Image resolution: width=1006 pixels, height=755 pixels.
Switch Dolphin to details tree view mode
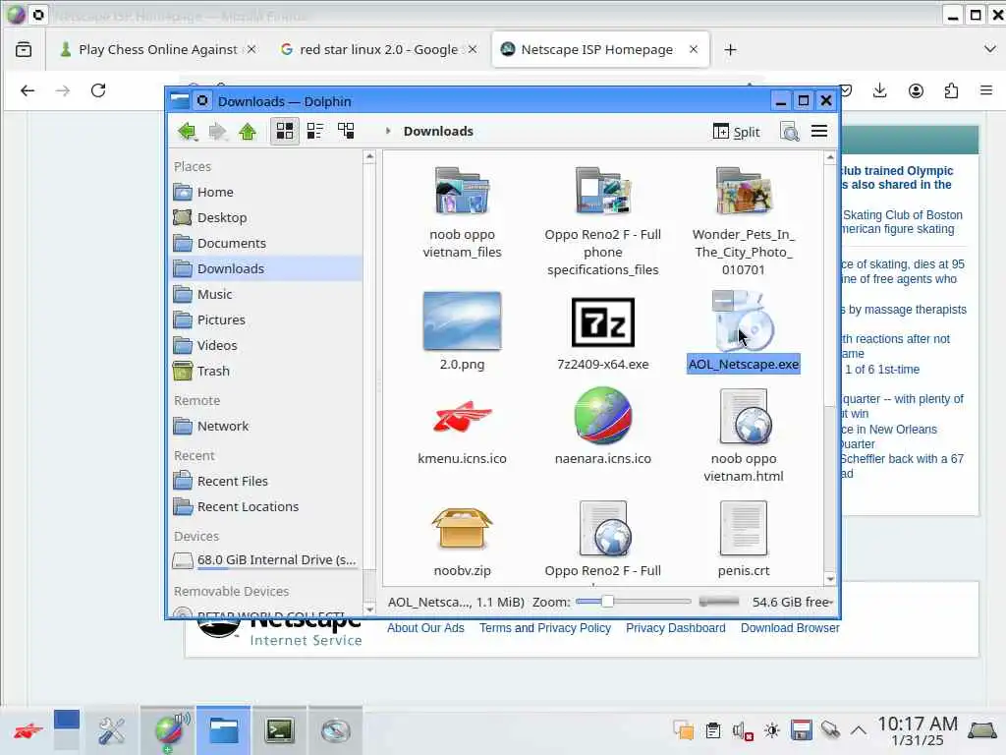[346, 131]
